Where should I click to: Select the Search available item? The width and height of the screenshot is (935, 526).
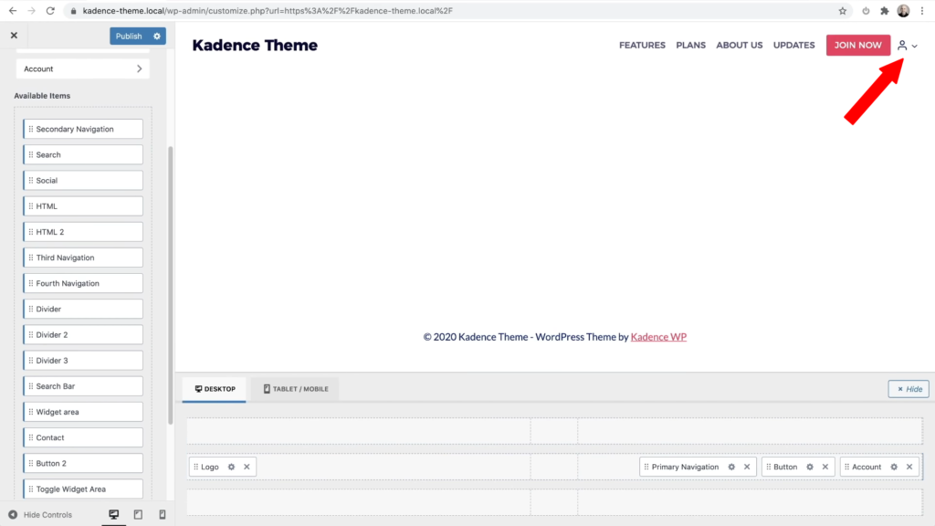pos(83,154)
